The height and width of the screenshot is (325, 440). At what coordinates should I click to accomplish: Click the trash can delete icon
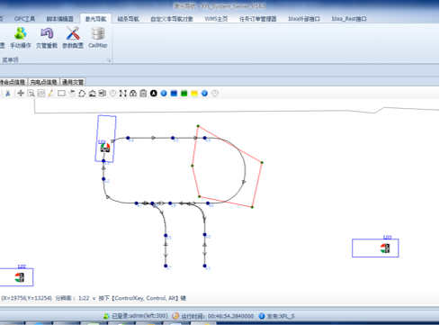click(x=143, y=94)
